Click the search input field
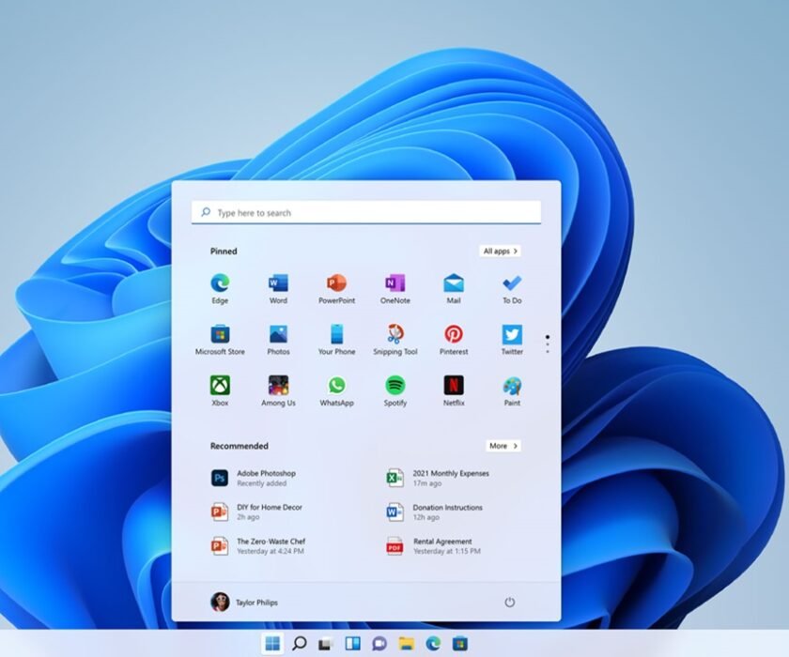This screenshot has height=657, width=789. [x=366, y=212]
